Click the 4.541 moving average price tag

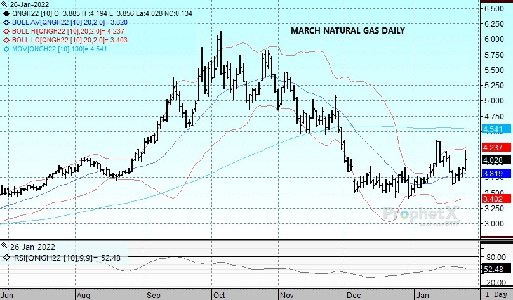[x=494, y=129]
